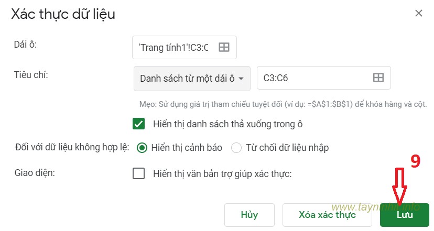Viewport: 434px width, 231px height.
Task: Tick the validation help text checkbox
Action: [139, 173]
